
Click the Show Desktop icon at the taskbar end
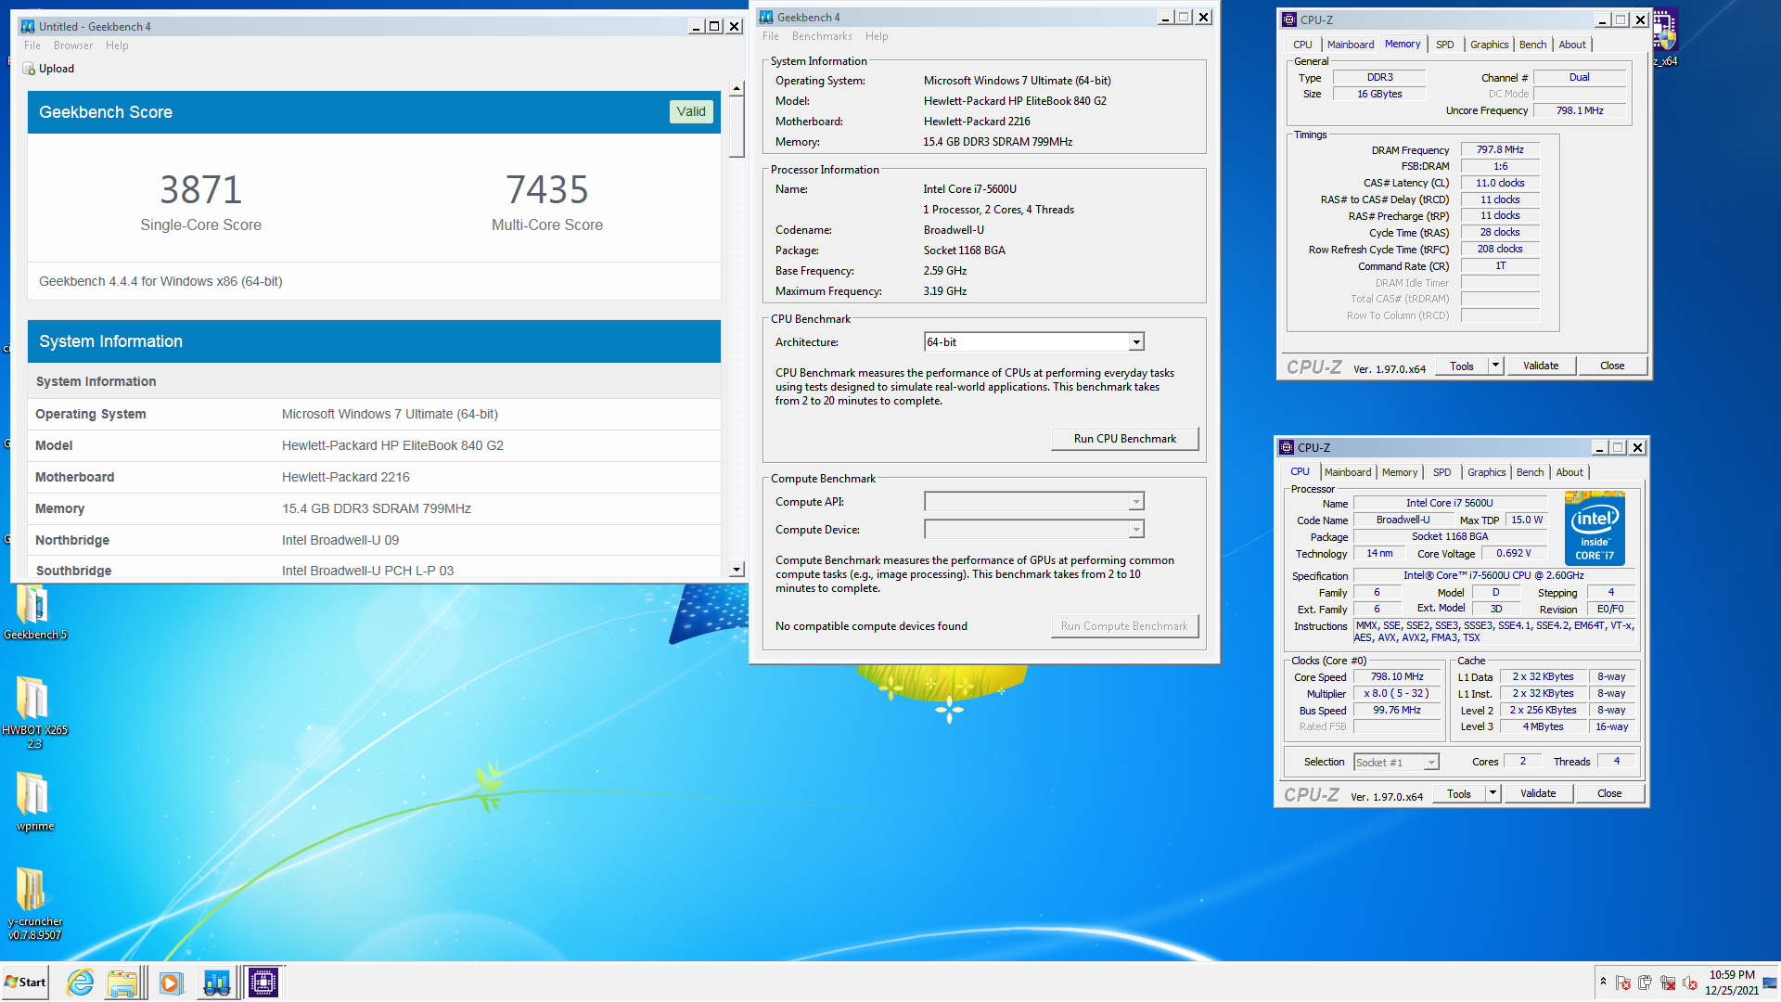click(x=1771, y=983)
